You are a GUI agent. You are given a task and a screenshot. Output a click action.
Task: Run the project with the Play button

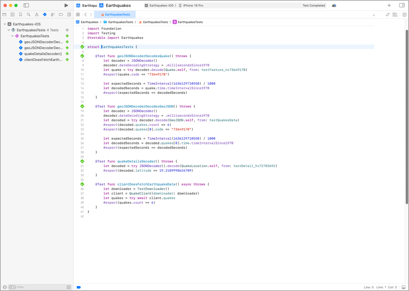(x=66, y=5)
